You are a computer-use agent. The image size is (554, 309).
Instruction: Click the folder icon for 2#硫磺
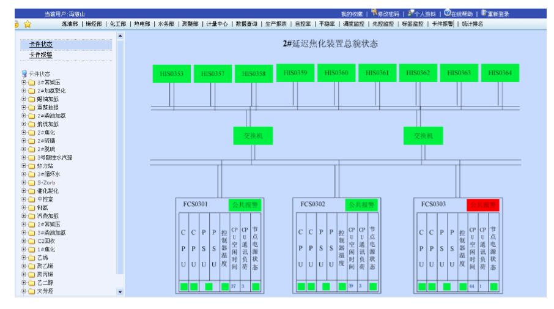[x=31, y=141]
